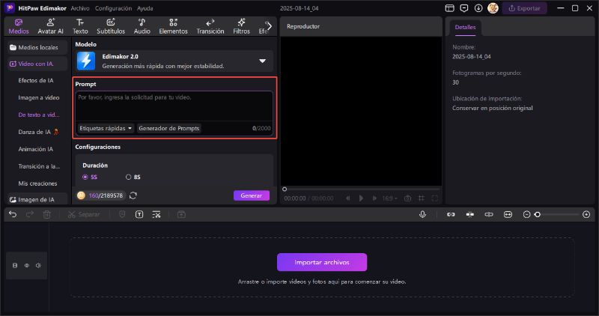
Task: Open the Filtros tab
Action: 241,27
